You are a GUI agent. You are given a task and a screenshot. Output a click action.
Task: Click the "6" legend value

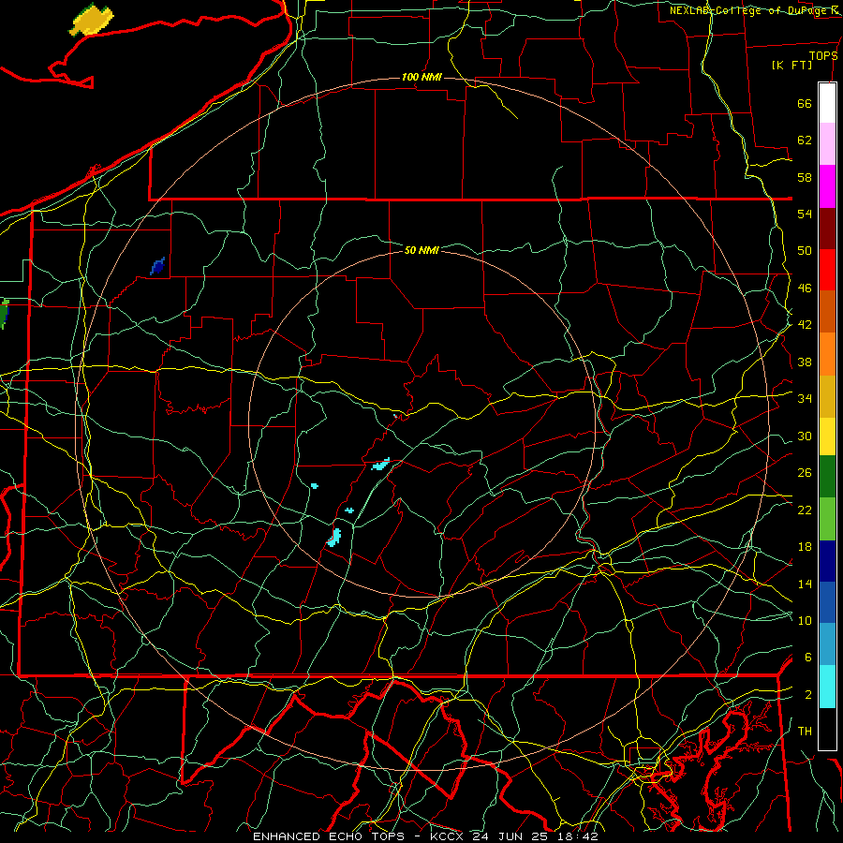807,658
